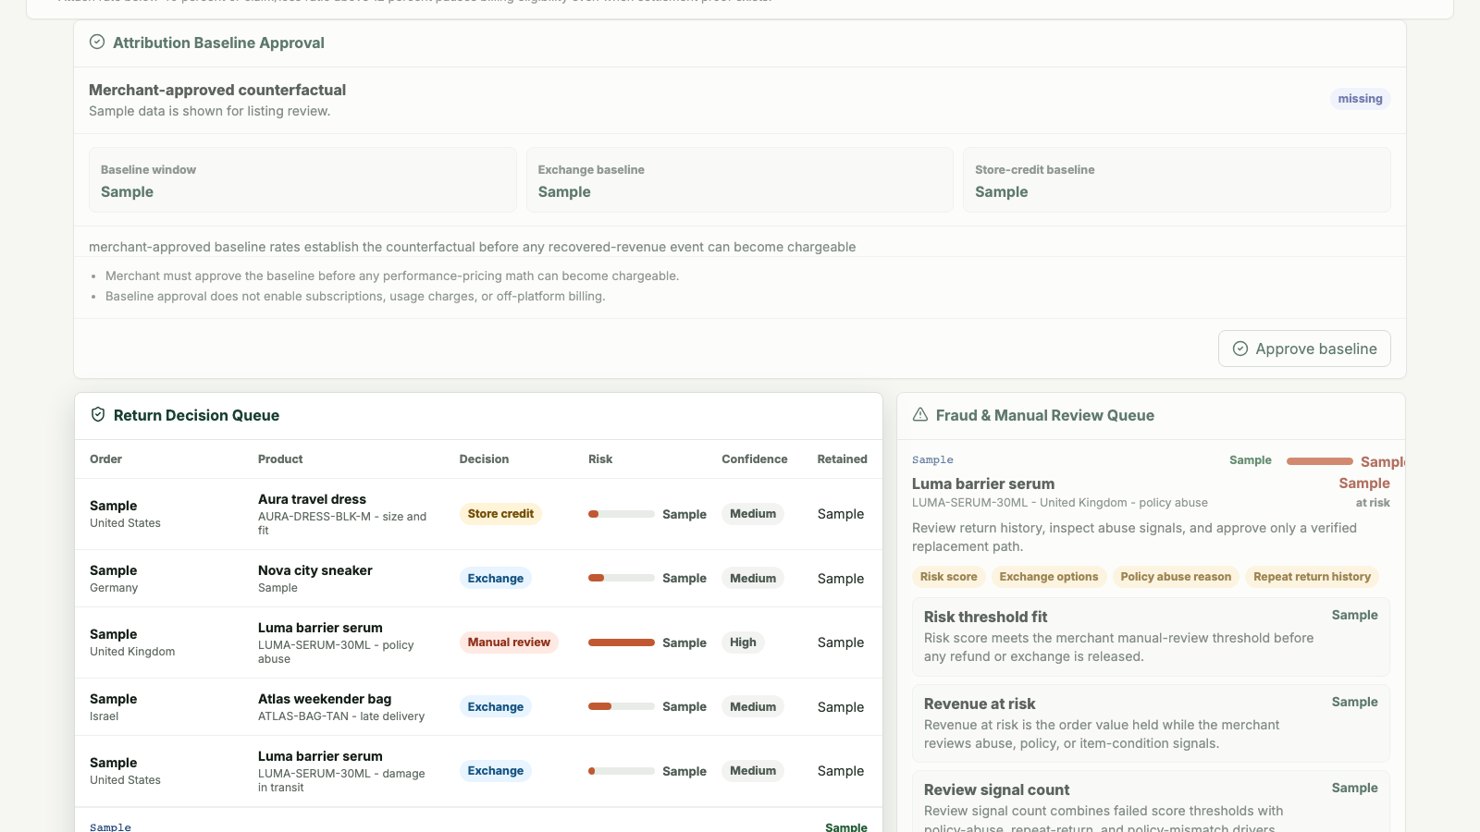This screenshot has height=832, width=1480.
Task: Click the Atlas weekender bag product name
Action: [325, 699]
